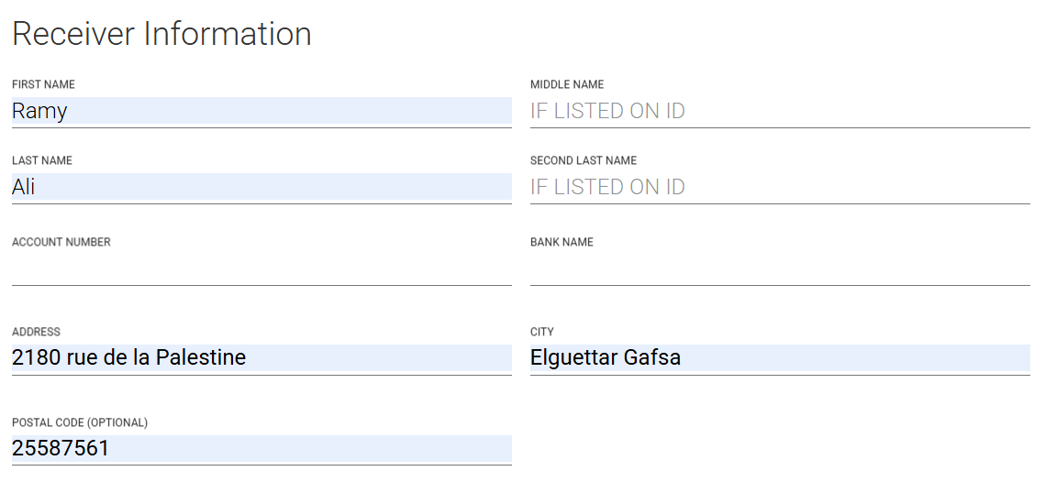Click the 'POSTAL CODE (OPTIONAL)' label
The height and width of the screenshot is (482, 1045).
coord(80,422)
